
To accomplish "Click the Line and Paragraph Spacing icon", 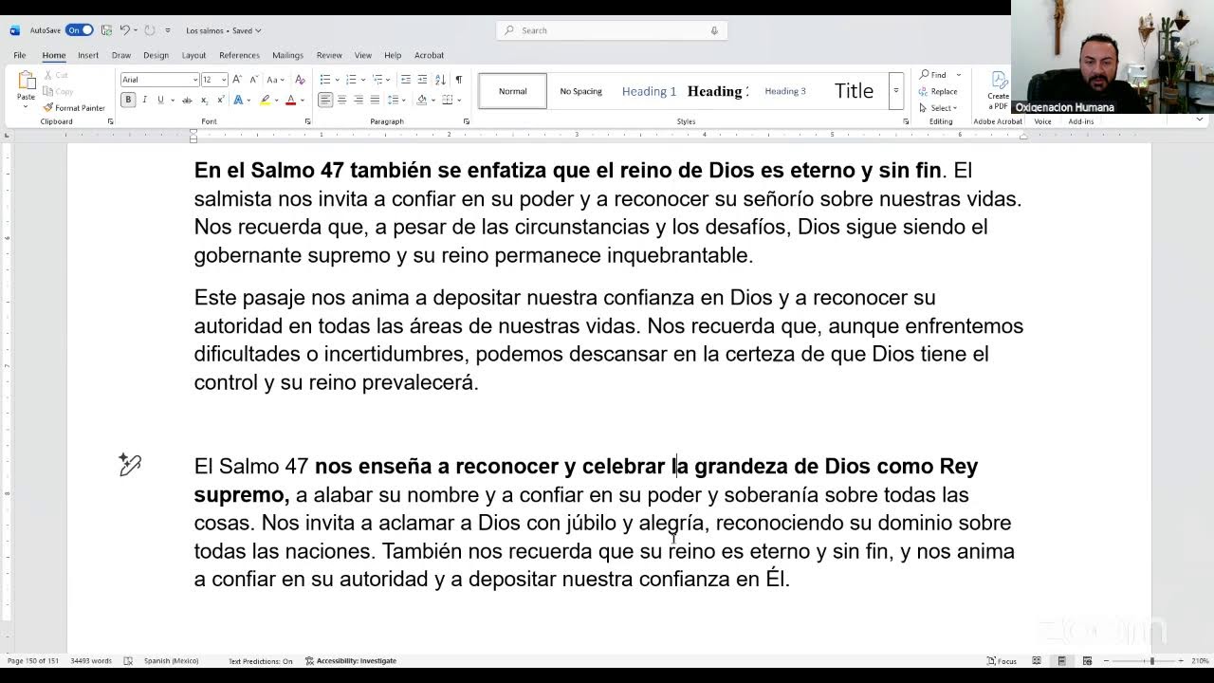I will (393, 100).
